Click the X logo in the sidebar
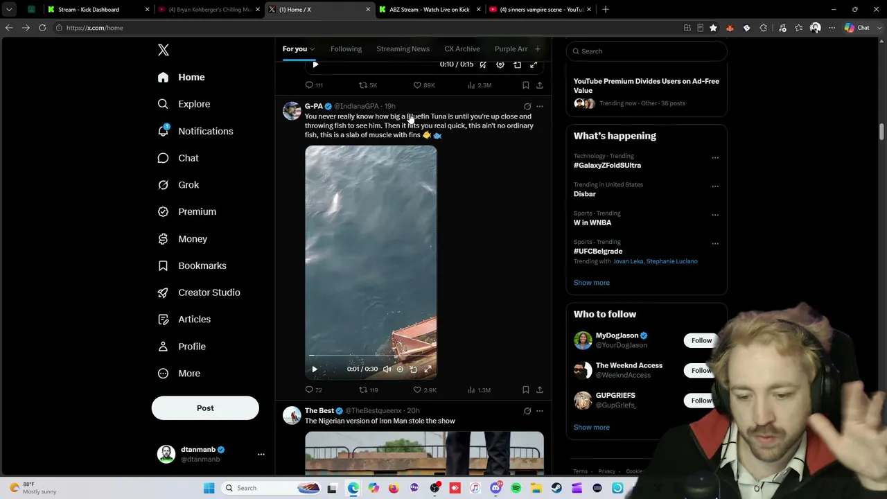Image resolution: width=887 pixels, height=499 pixels. coord(164,50)
